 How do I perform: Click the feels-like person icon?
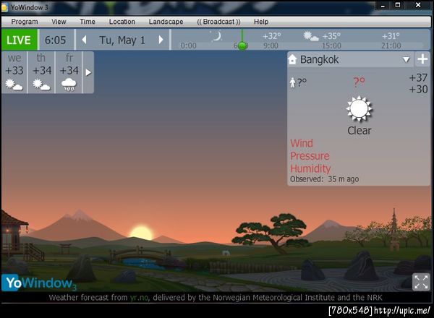pyautogui.click(x=292, y=82)
